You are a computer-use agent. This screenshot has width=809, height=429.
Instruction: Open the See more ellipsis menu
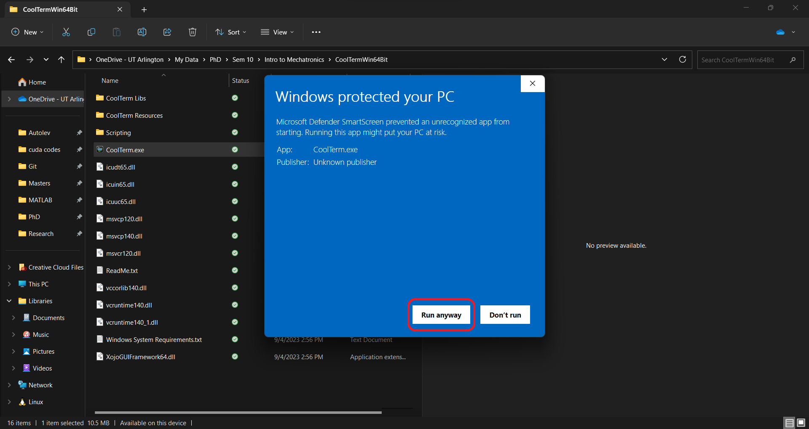pos(316,32)
